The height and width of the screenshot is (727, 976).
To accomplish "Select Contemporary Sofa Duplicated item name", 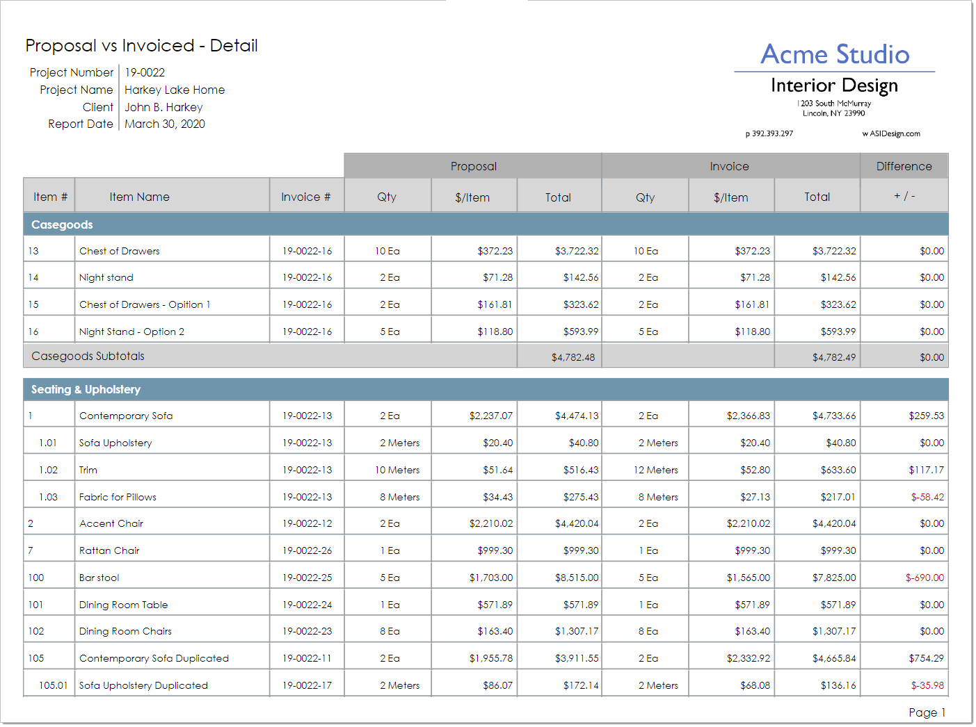I will point(154,658).
